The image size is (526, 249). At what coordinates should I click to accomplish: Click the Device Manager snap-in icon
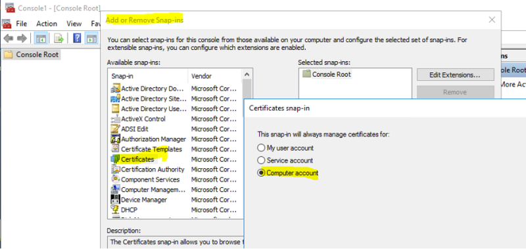[x=116, y=200]
